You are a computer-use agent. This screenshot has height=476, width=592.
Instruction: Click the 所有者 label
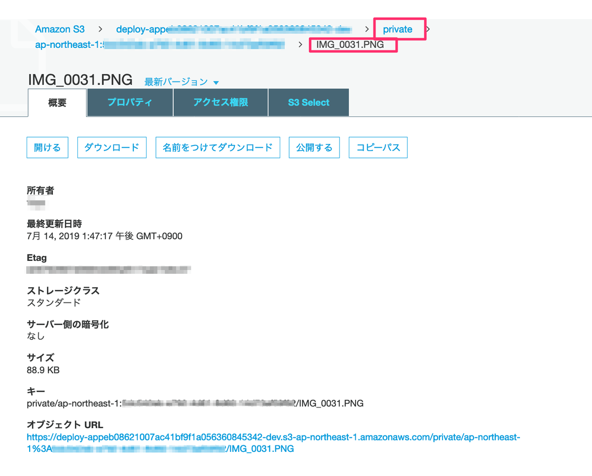coord(40,190)
